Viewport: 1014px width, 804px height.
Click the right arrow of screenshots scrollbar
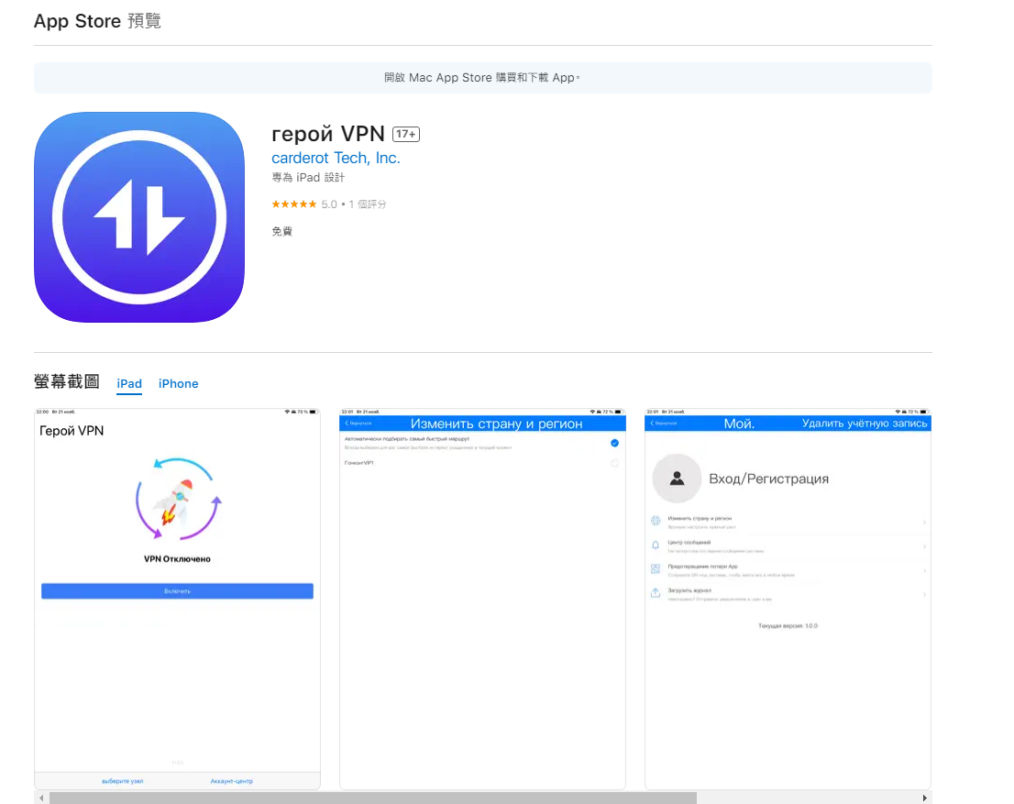tap(925, 798)
